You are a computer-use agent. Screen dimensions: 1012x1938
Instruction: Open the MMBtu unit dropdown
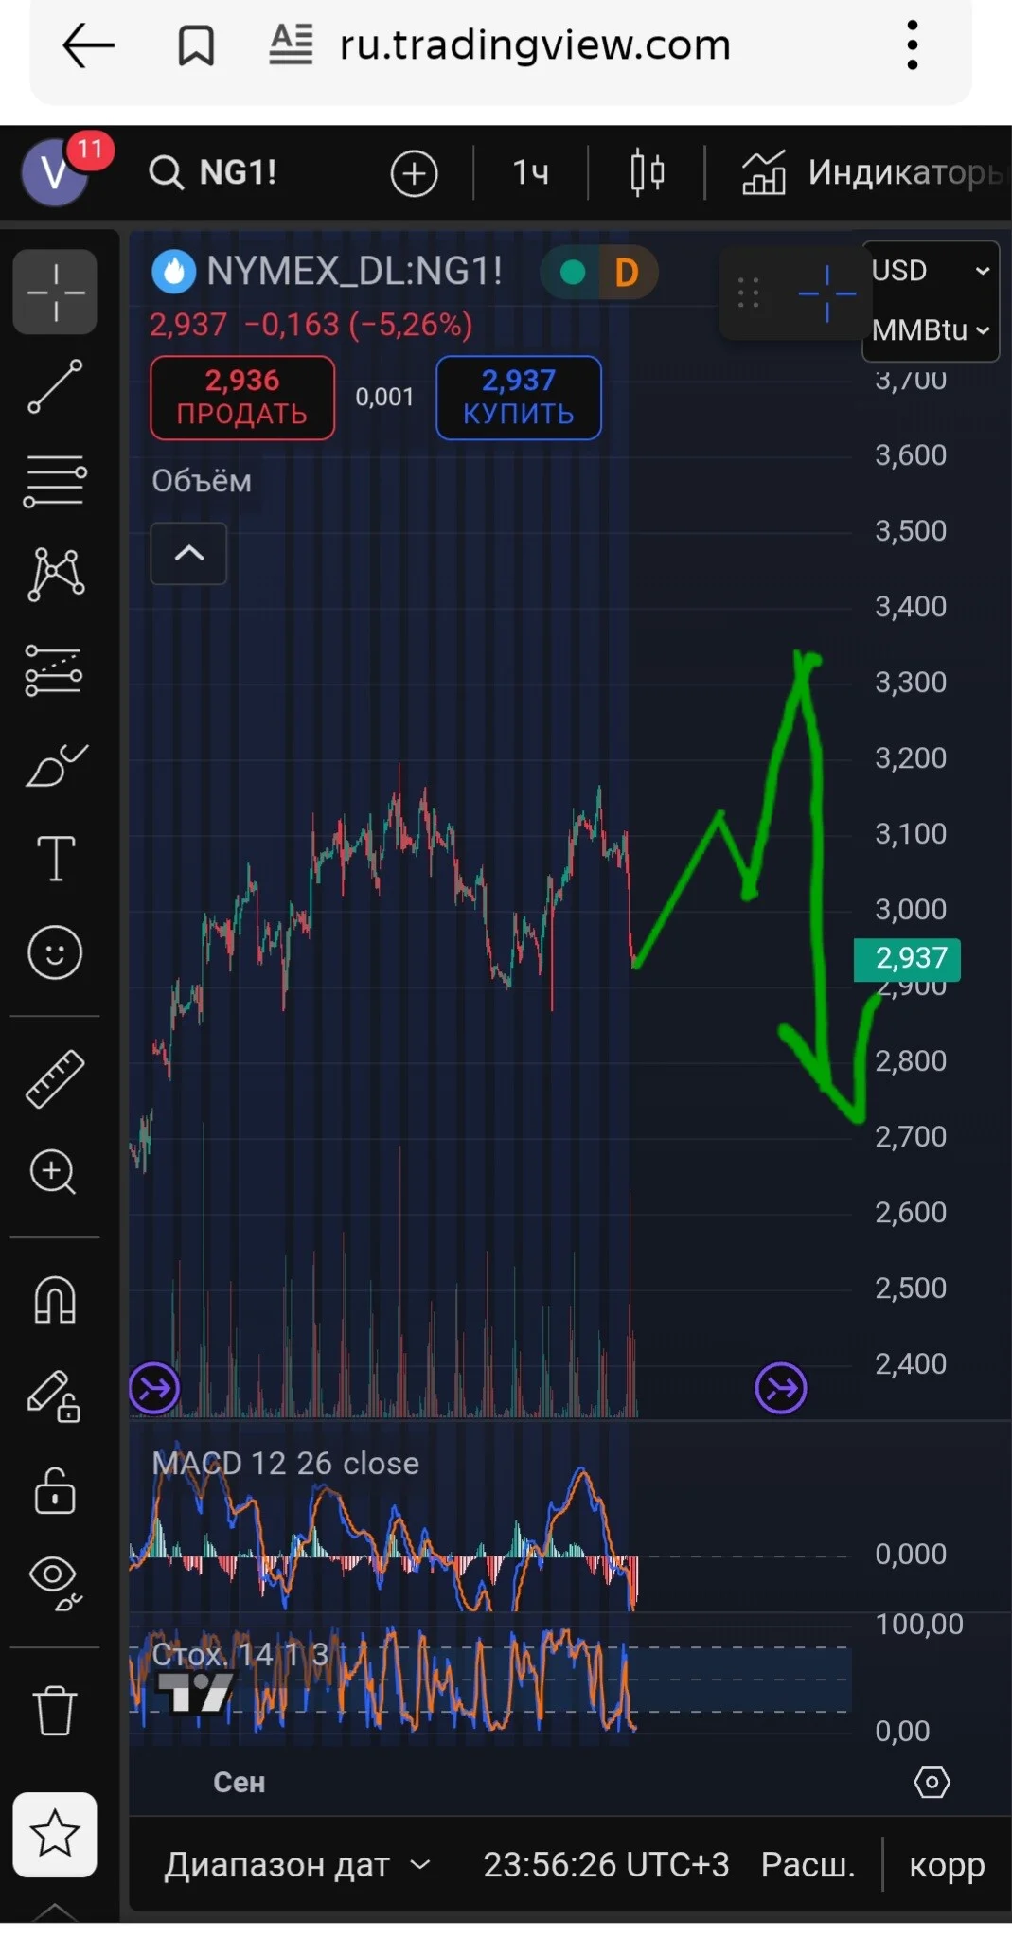tap(931, 329)
